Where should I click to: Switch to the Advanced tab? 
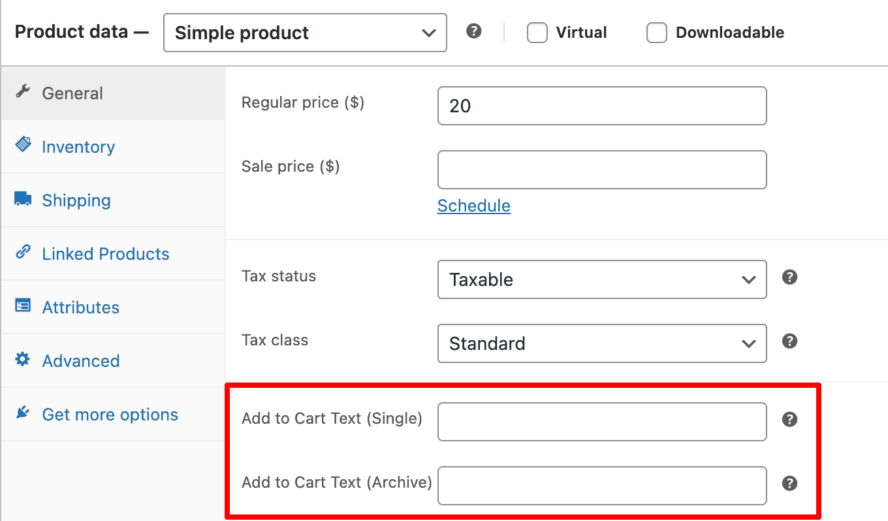[x=114, y=361]
